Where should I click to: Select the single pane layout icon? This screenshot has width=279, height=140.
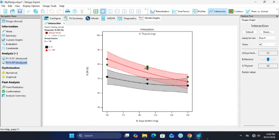[103, 11]
